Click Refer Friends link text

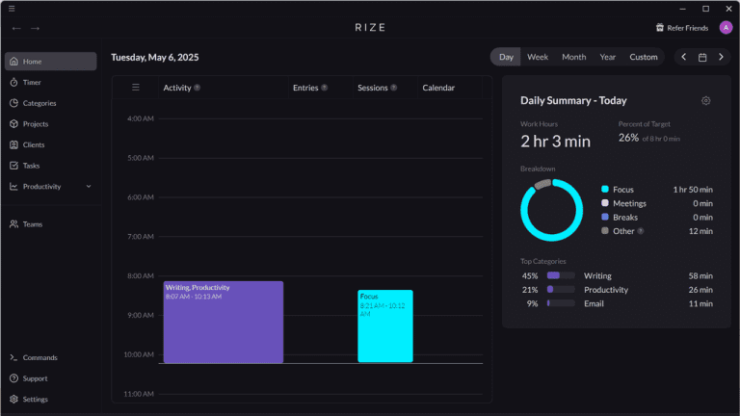688,28
